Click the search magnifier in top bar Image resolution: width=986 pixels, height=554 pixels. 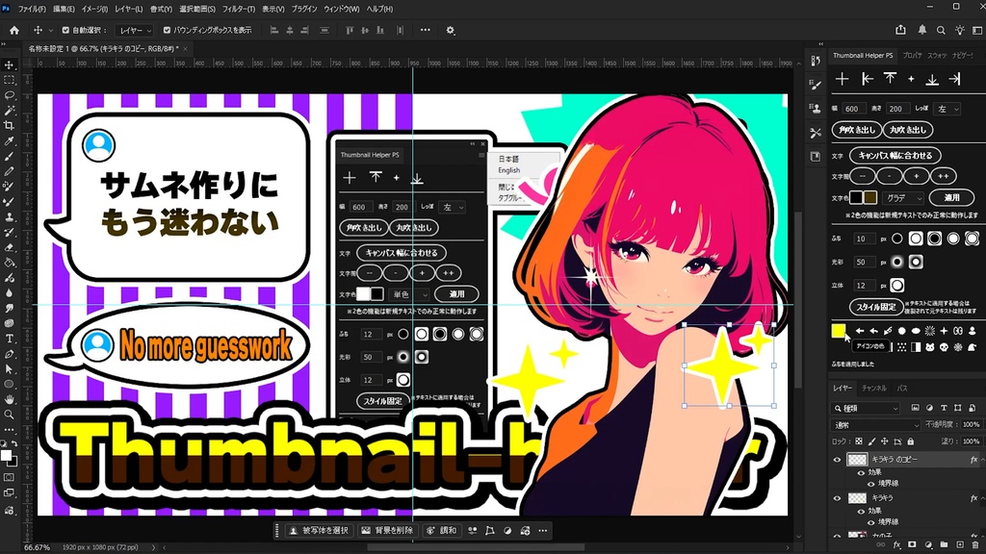(941, 30)
